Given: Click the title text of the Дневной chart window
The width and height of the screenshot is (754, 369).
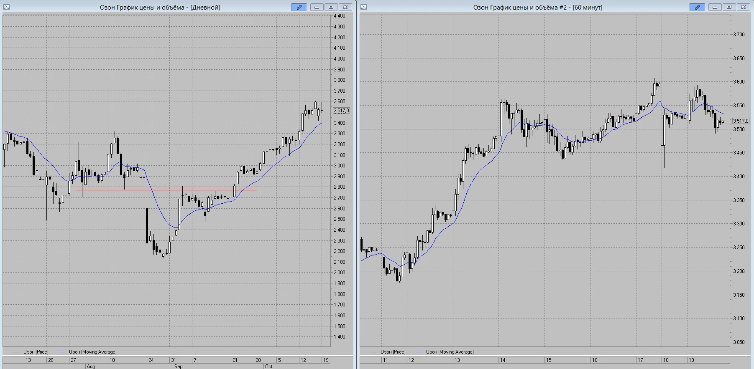Looking at the screenshot, I should [x=160, y=7].
